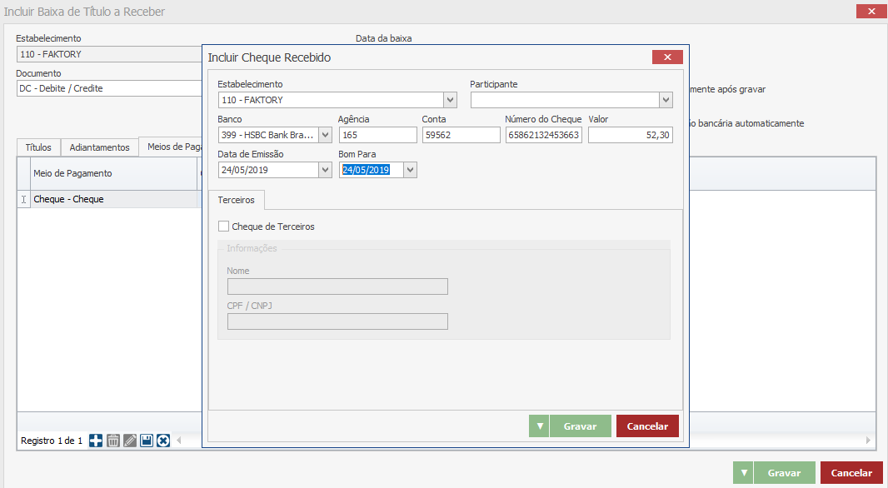This screenshot has height=488, width=888.
Task: Expand the Banco dropdown
Action: click(x=325, y=135)
